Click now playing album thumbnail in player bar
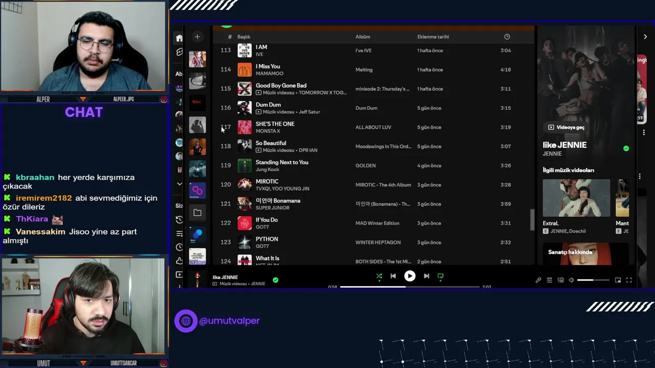The height and width of the screenshot is (368, 655). [198, 280]
